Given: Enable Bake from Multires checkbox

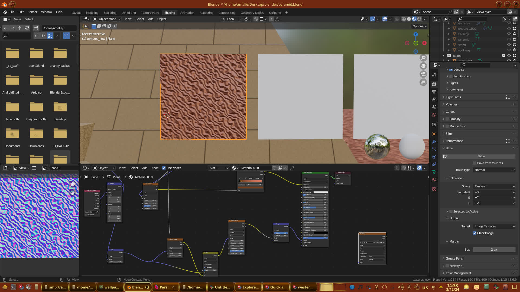Looking at the screenshot, I should pos(474,163).
